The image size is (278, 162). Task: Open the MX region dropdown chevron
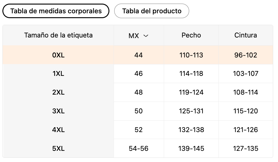[146, 36]
